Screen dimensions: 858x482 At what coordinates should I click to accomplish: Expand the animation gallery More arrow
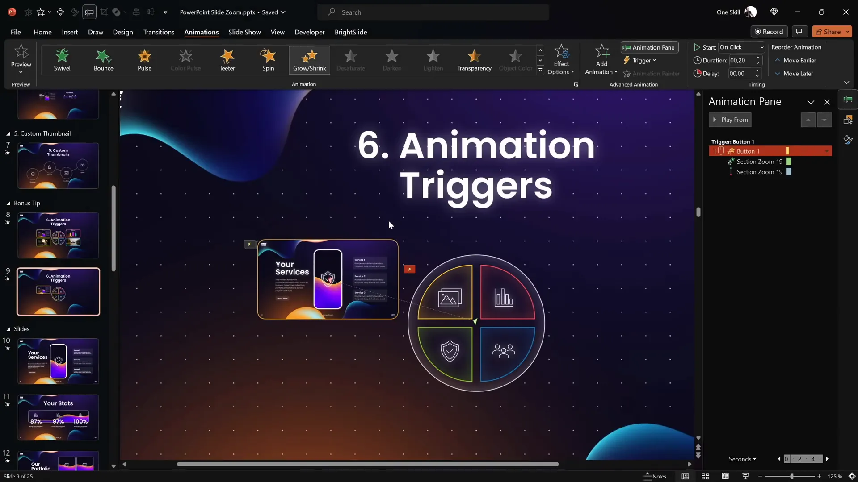coord(540,70)
